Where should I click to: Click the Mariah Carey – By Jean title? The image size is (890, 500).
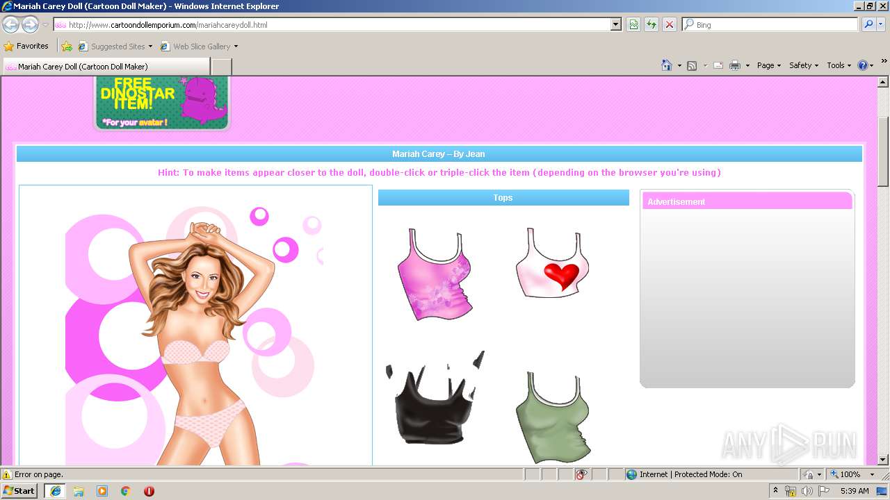[x=439, y=154]
